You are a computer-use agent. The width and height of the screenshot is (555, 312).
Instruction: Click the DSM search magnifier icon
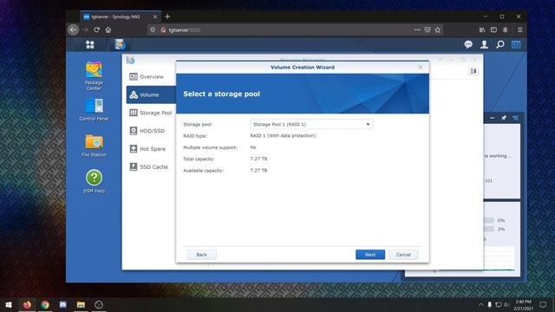pyautogui.click(x=500, y=44)
